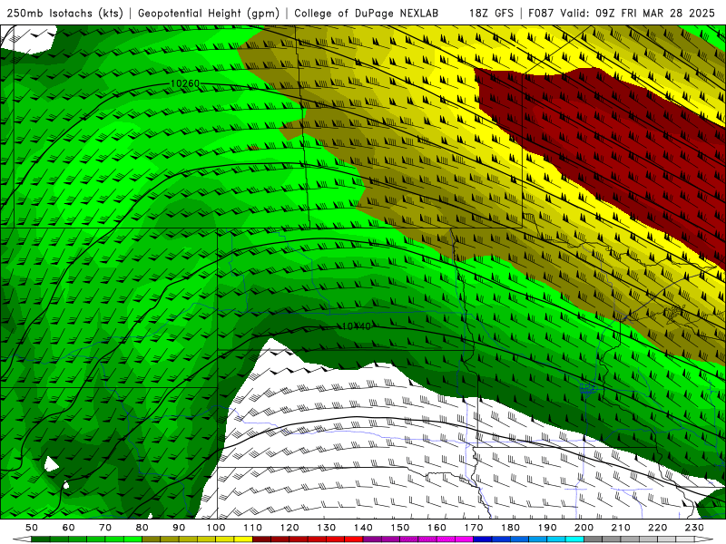Click the bright red swatch just before 140
Viewport: 726px width, 544px height.
pyautogui.click(x=354, y=539)
